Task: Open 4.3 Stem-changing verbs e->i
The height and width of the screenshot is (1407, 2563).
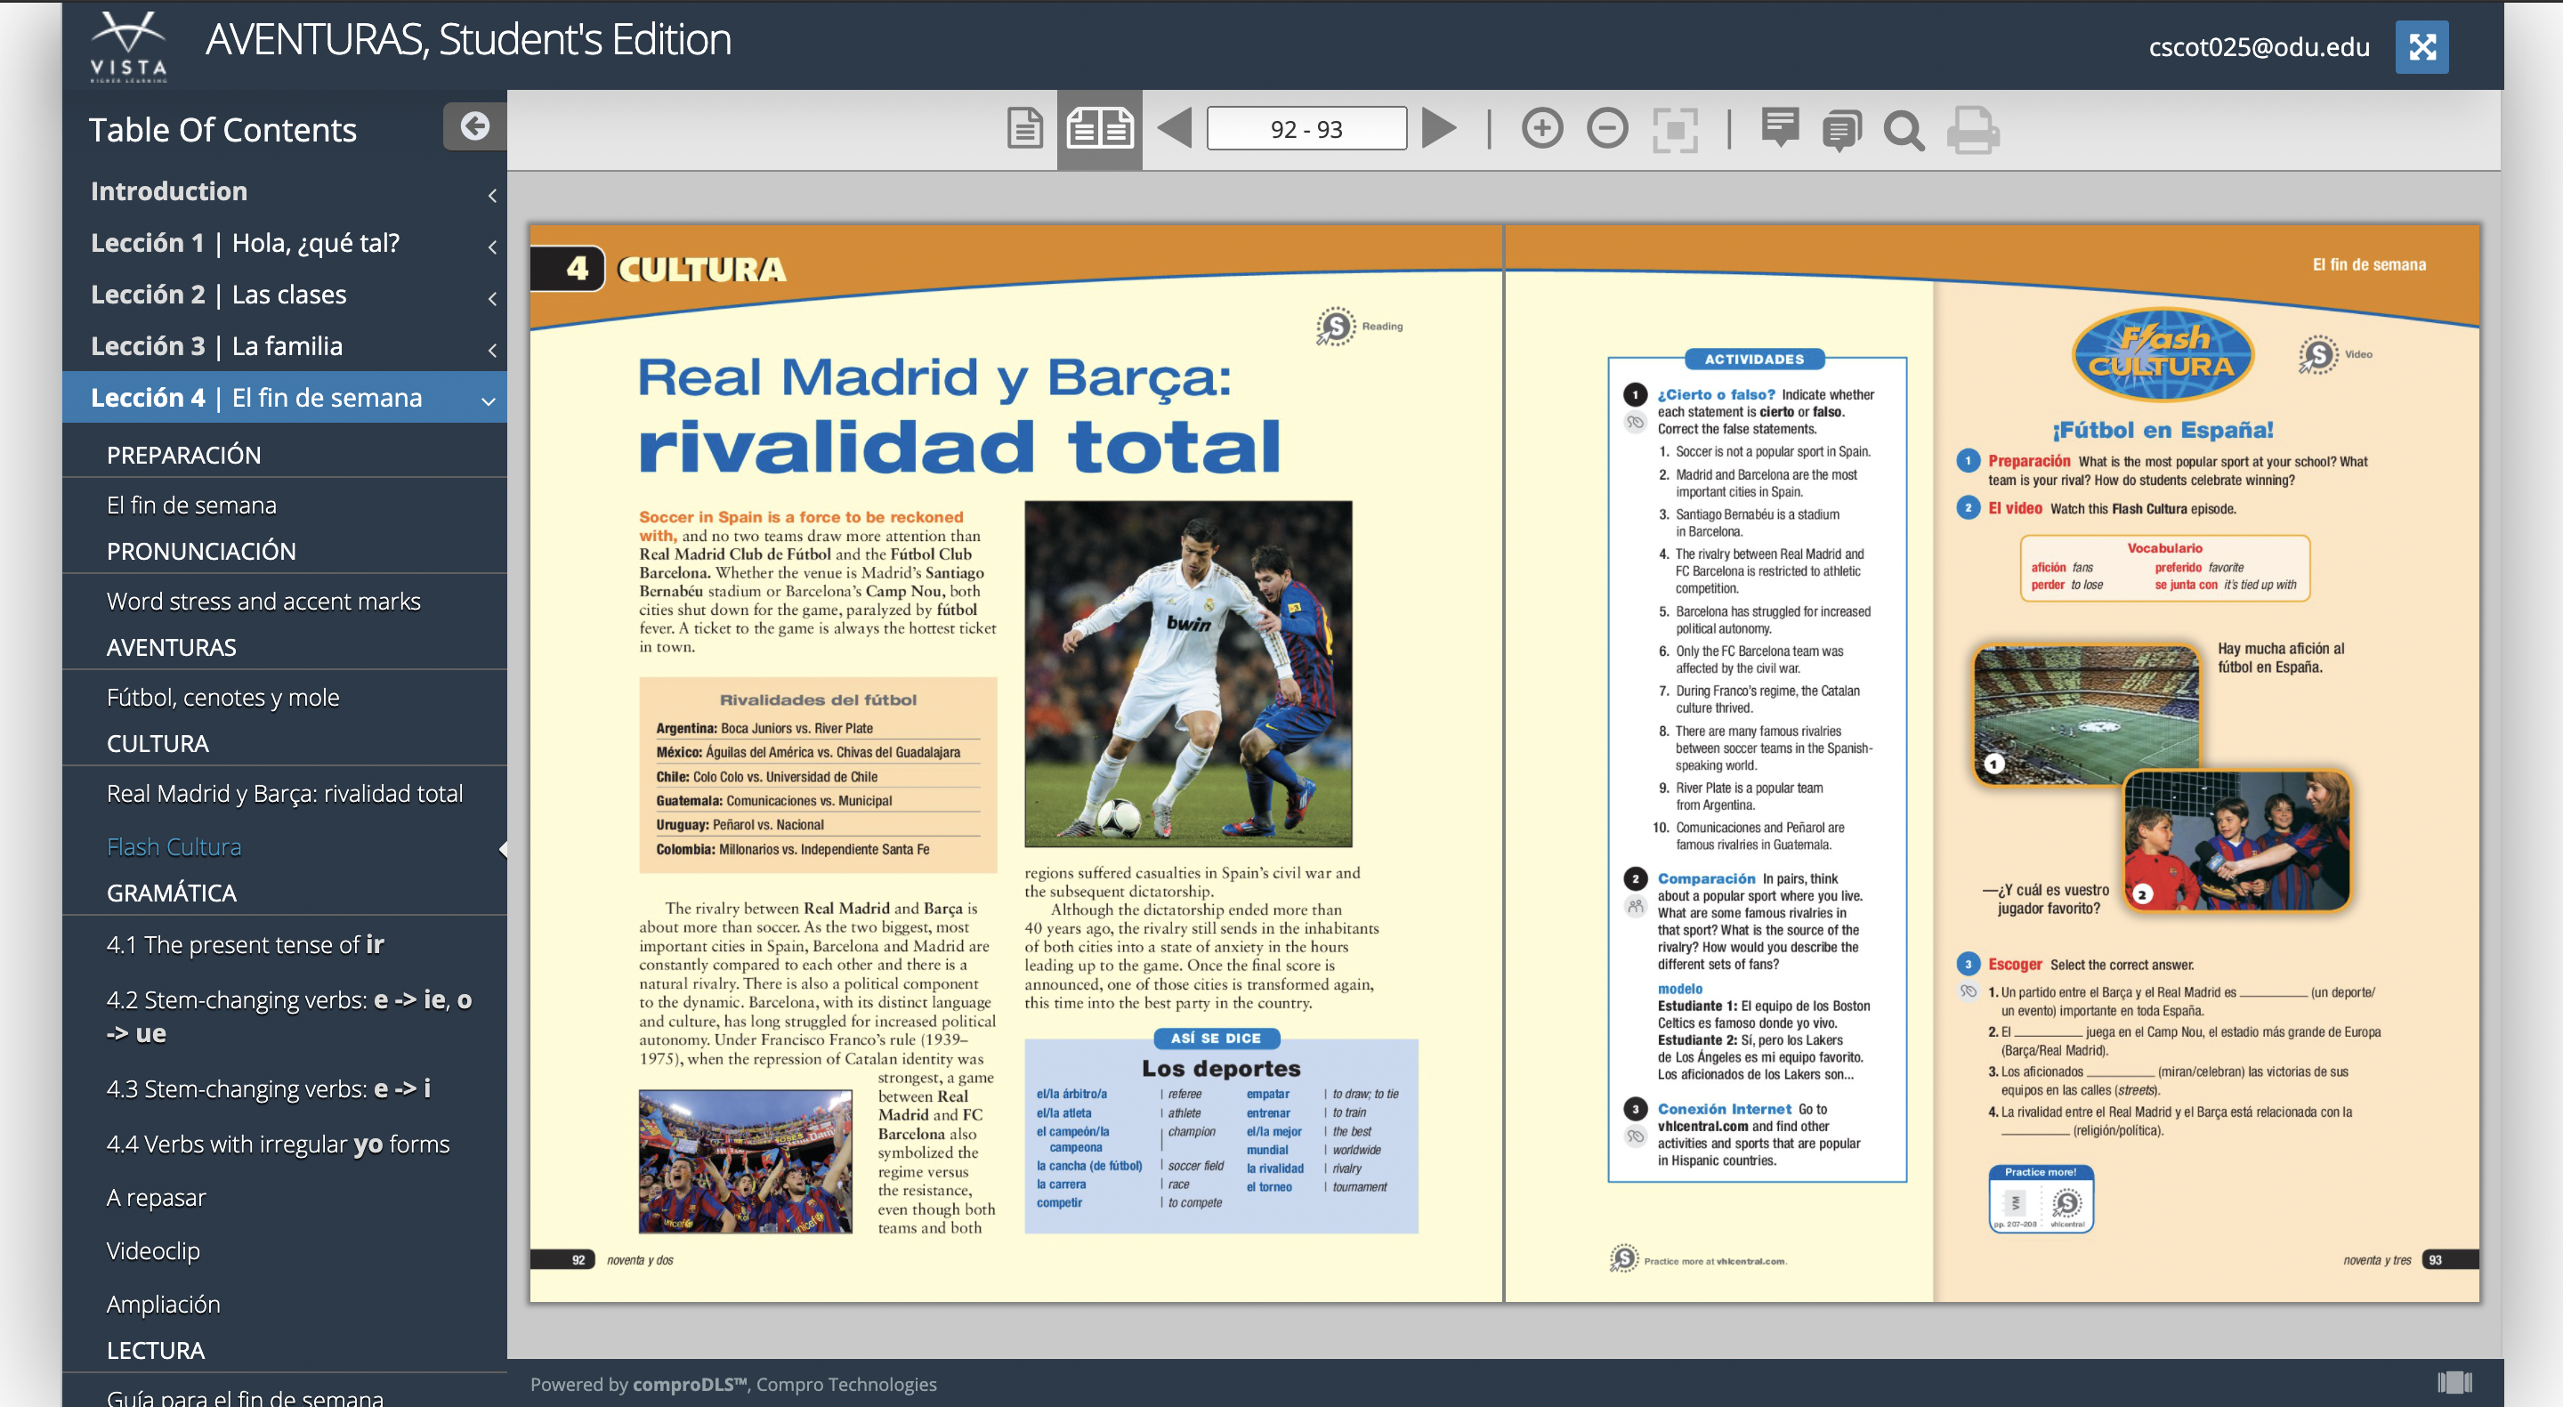Action: pos(269,1088)
